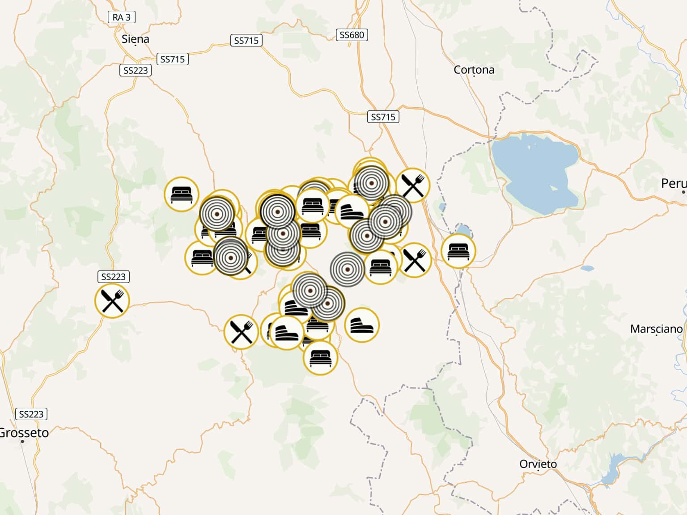The width and height of the screenshot is (687, 515).
Task: Select the Marsciano town label
Action: [656, 329]
